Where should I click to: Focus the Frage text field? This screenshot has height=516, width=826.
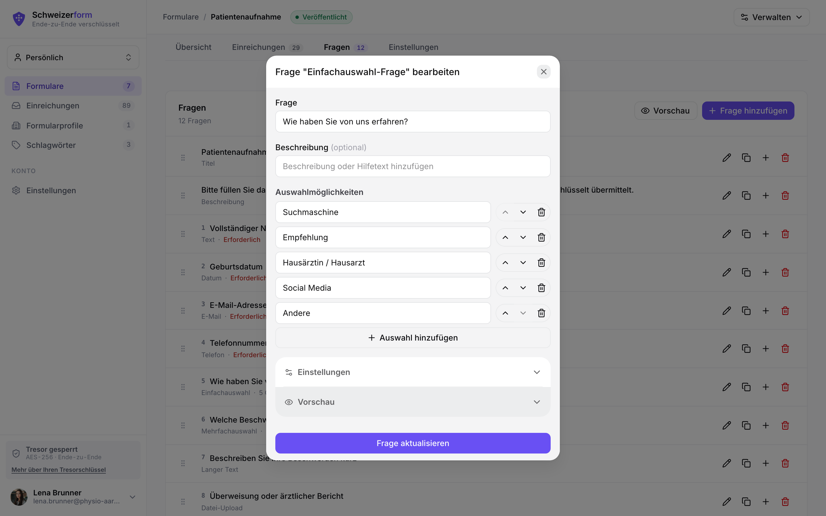tap(413, 122)
